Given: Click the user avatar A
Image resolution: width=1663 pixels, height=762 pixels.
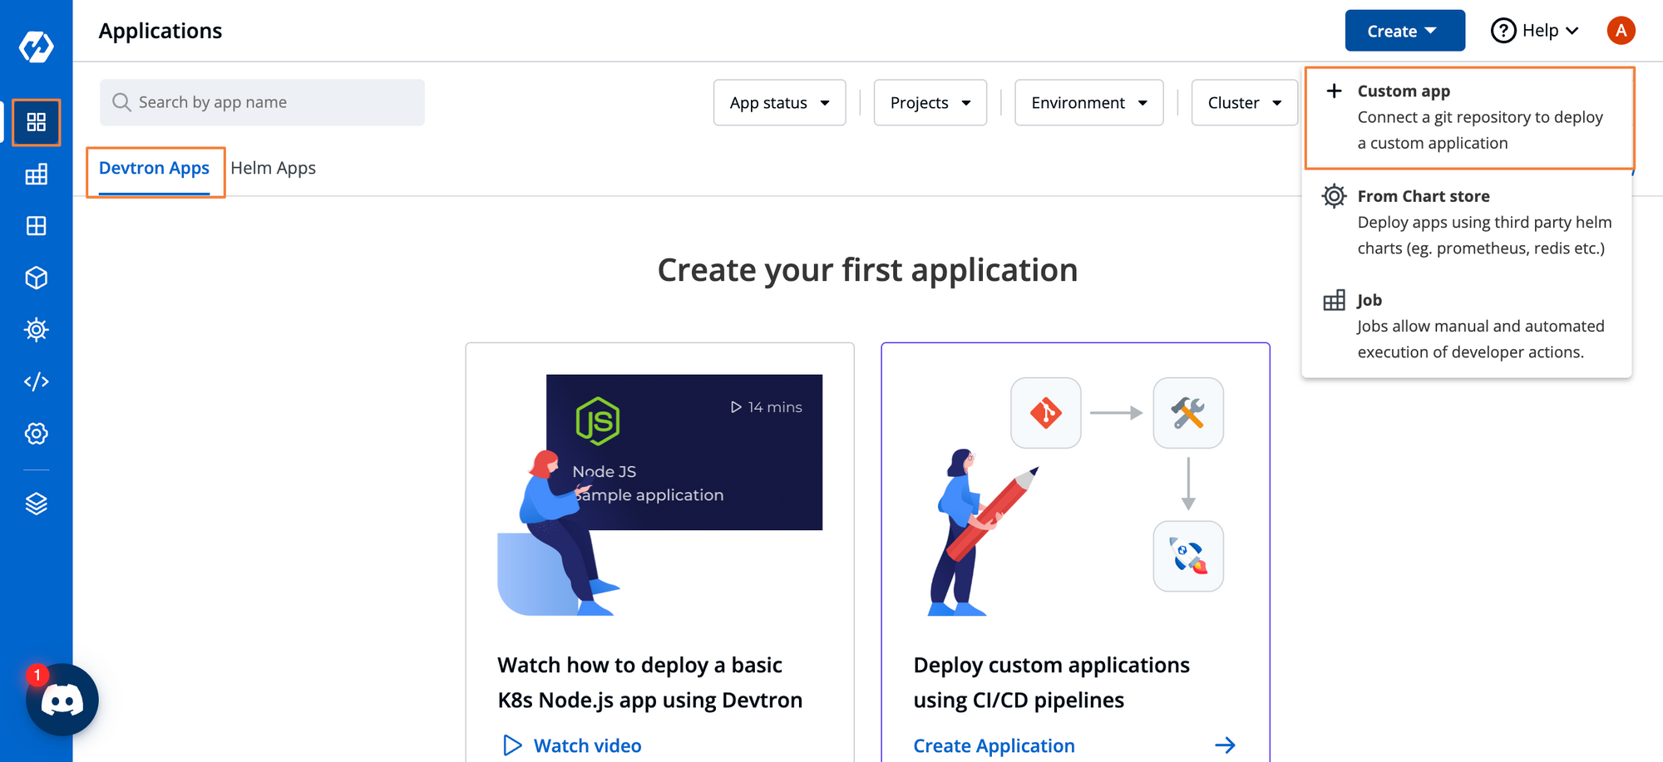Looking at the screenshot, I should coord(1621,31).
